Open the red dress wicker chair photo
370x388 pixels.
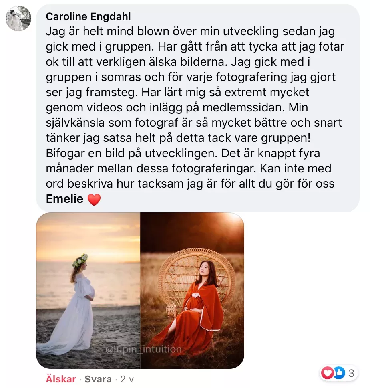192,291
